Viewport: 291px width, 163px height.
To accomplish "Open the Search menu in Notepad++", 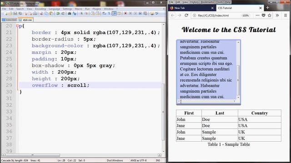I will coord(20,9).
